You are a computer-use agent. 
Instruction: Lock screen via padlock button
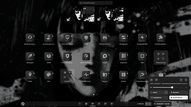point(181,80)
